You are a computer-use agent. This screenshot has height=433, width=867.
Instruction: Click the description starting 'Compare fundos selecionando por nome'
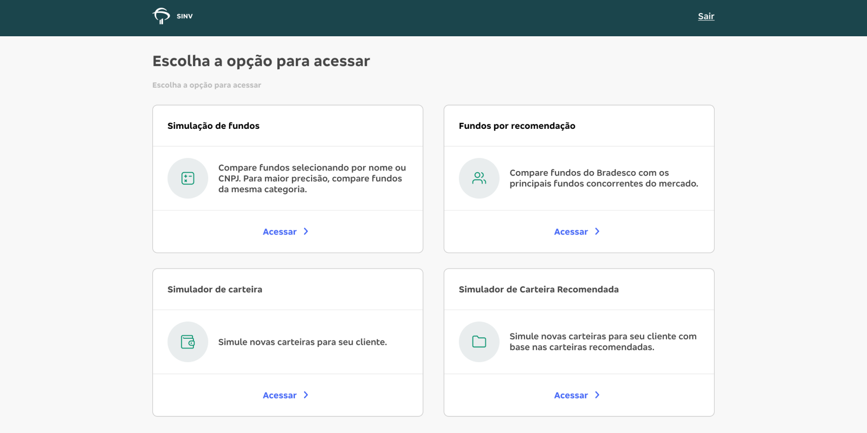tap(312, 179)
